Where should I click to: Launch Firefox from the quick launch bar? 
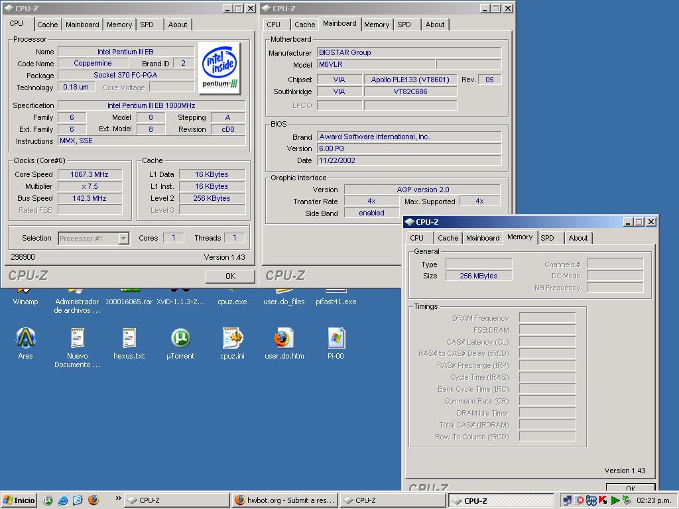click(x=93, y=500)
